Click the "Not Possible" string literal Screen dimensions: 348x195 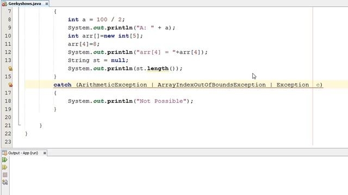coord(161,101)
